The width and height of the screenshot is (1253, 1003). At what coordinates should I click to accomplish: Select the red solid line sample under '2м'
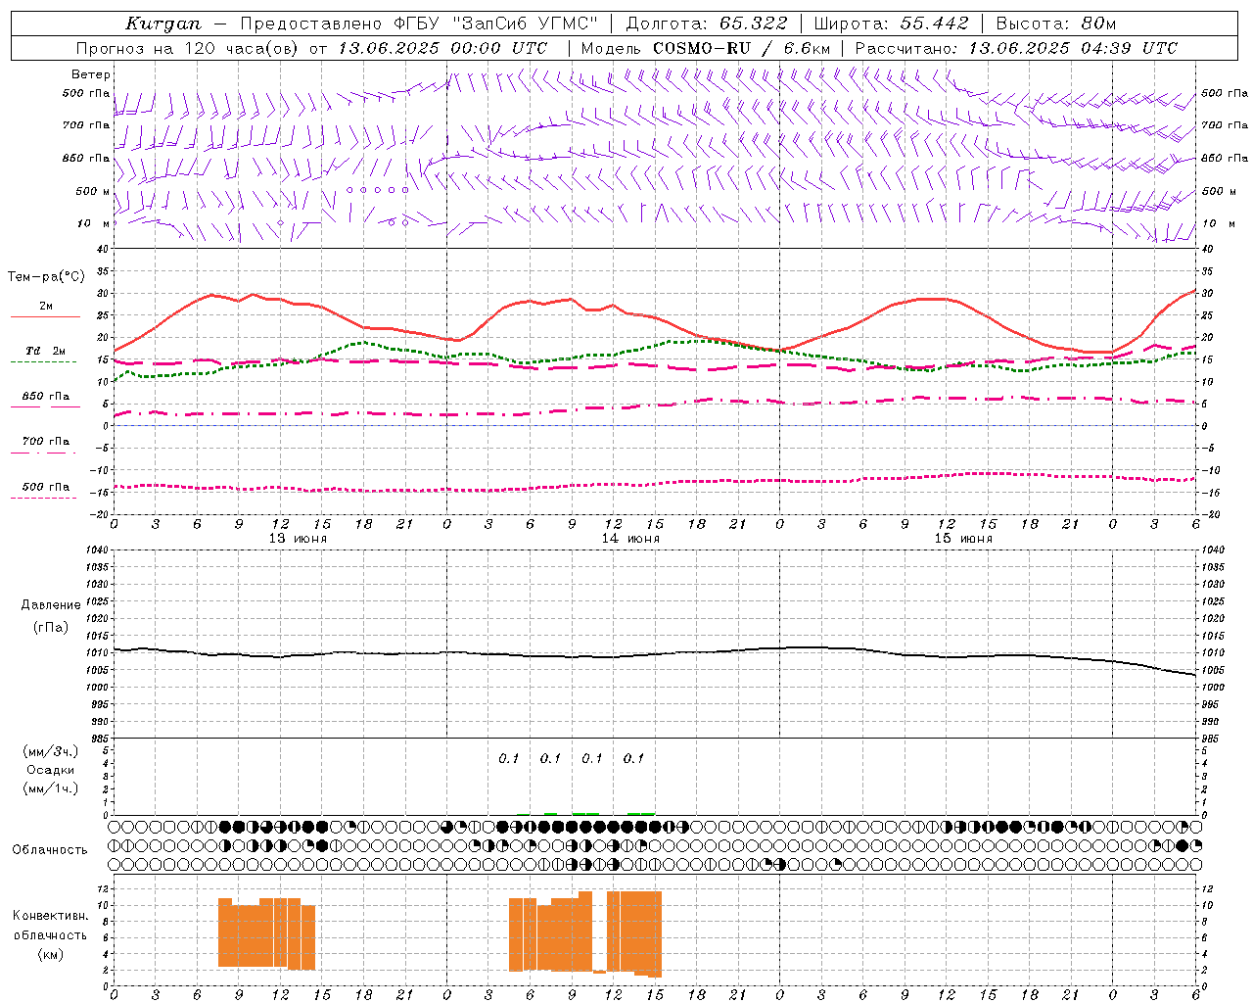45,317
